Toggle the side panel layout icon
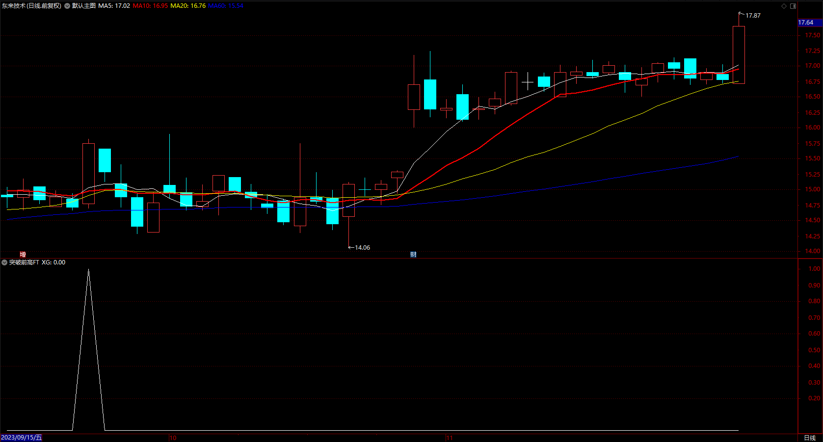Screen dimensions: 823x442 pos(793,6)
